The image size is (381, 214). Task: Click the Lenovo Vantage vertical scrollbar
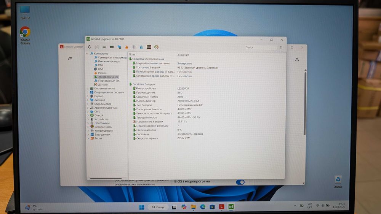click(x=305, y=103)
